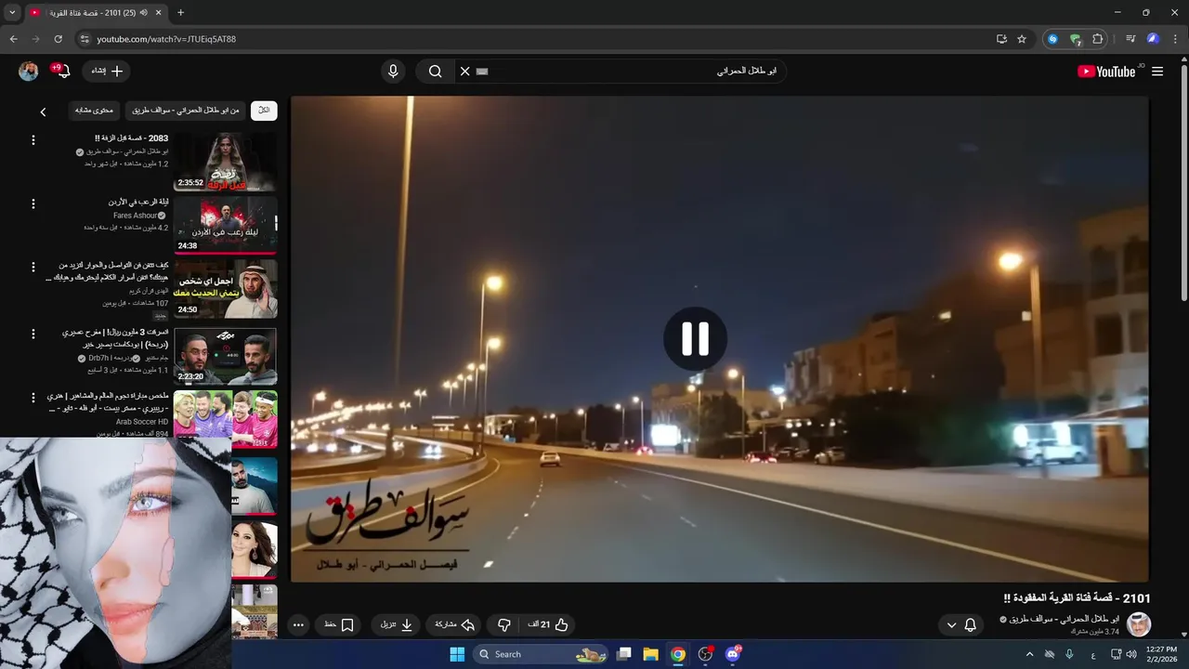Open options menu for ليلة الرعب في الأردن video
This screenshot has width=1189, height=669.
click(x=33, y=204)
